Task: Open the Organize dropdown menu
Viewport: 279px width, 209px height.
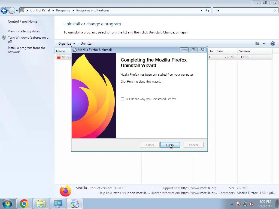Action: point(67,44)
